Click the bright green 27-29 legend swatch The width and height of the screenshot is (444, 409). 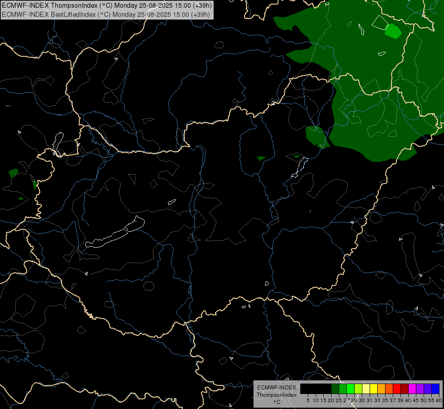coord(351,389)
